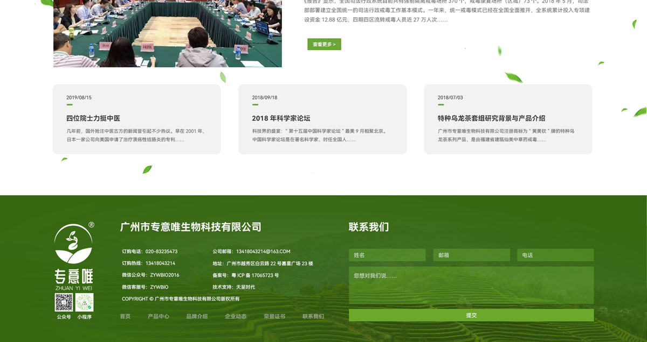Click the 微信公众号 ZYWBIO2016 line

tap(151, 275)
